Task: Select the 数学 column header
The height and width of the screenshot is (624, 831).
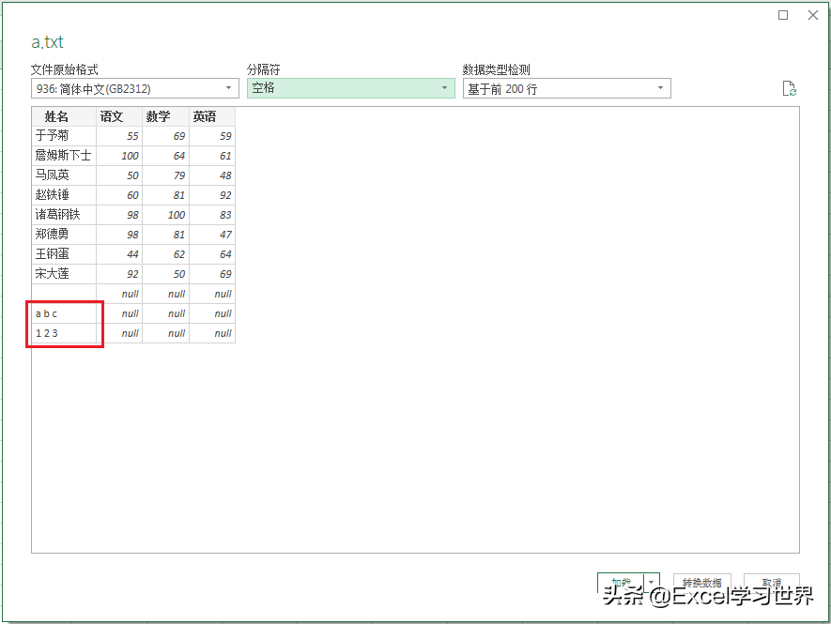Action: (x=159, y=116)
